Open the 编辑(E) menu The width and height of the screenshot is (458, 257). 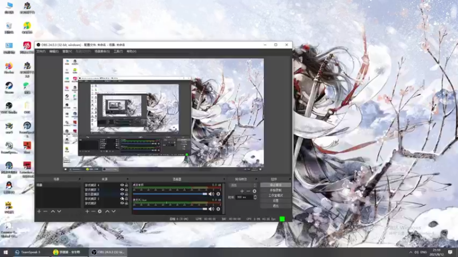tap(54, 51)
